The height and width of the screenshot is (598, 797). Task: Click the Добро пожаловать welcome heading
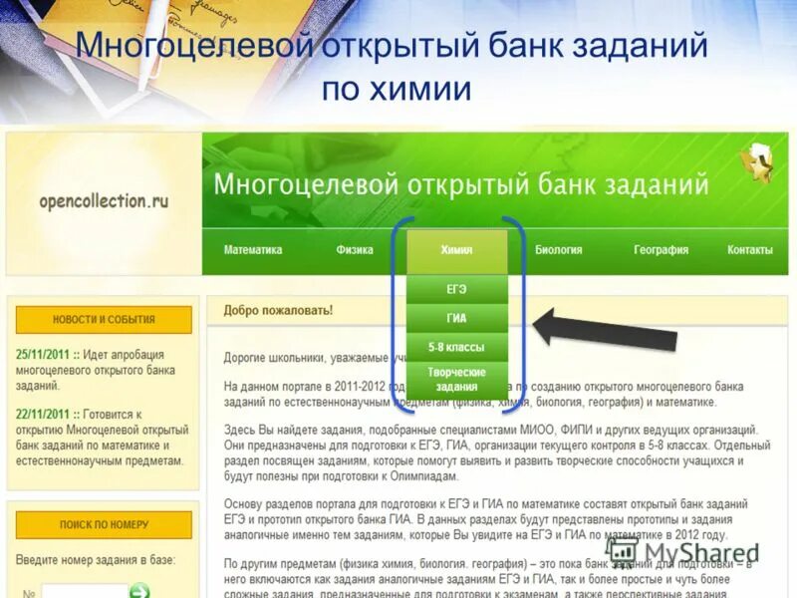[x=279, y=308]
